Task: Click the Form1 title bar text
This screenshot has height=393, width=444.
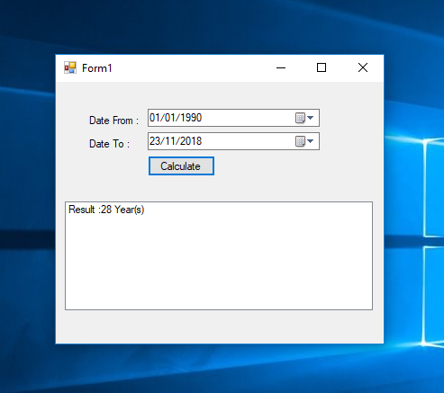Action: coord(97,68)
